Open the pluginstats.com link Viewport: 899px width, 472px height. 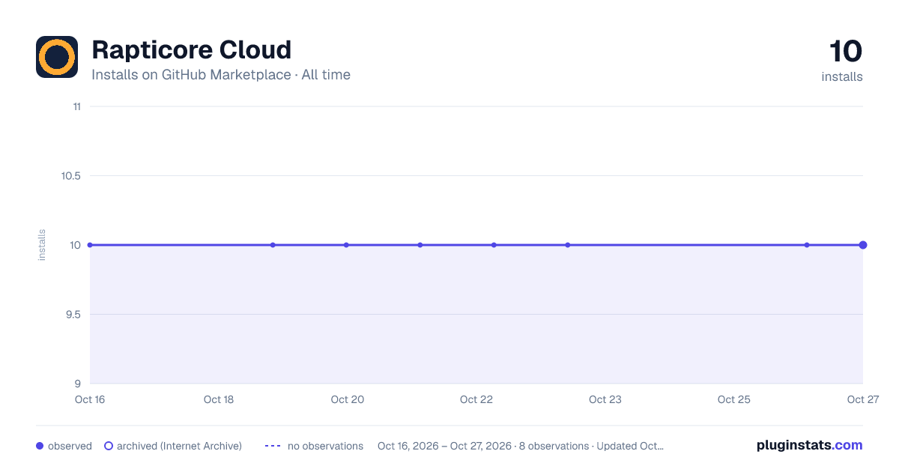pos(810,445)
